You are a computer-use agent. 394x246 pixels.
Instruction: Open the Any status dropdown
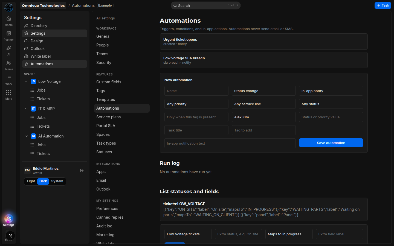(331, 104)
